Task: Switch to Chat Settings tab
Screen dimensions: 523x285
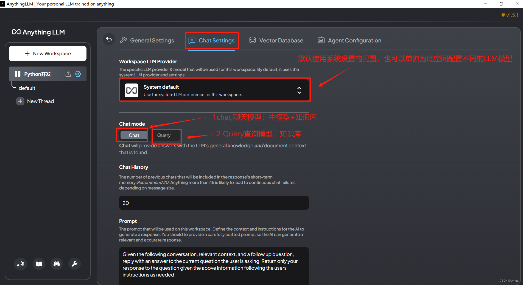Action: 211,41
